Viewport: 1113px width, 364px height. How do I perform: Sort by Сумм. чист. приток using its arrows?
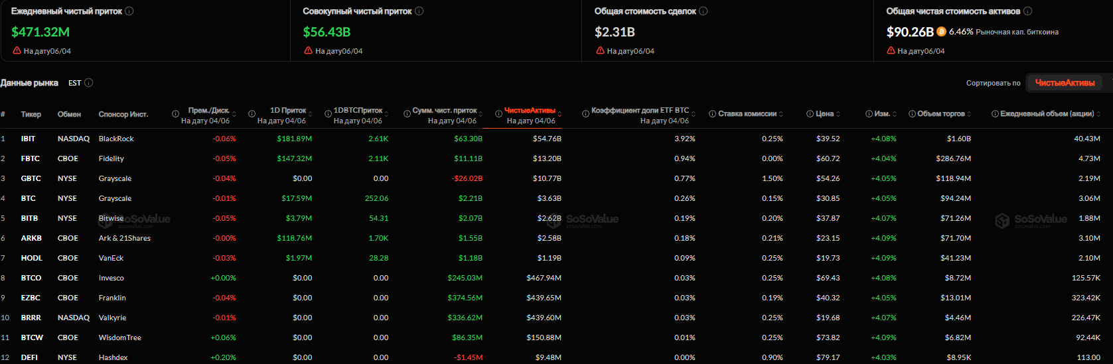click(481, 114)
